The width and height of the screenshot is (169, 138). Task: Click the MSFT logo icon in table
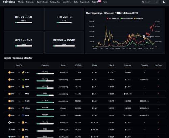[x=23, y=87]
